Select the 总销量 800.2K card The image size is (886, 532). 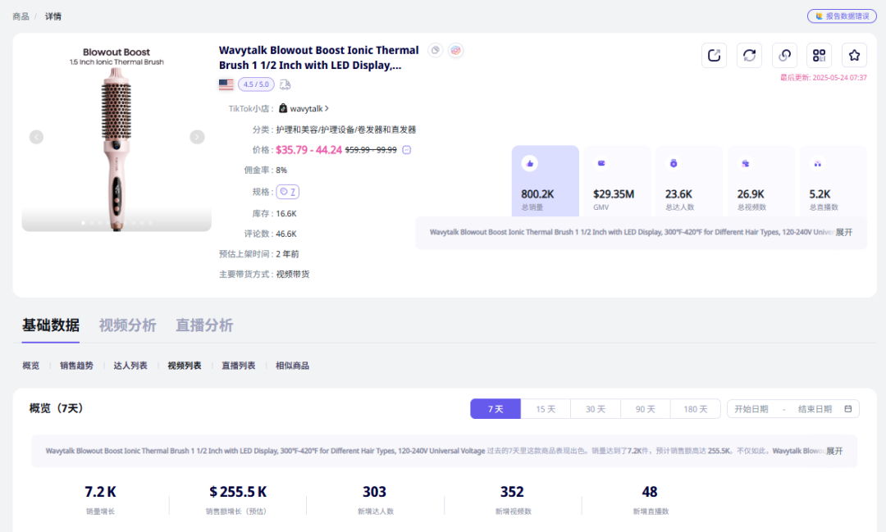[546, 180]
